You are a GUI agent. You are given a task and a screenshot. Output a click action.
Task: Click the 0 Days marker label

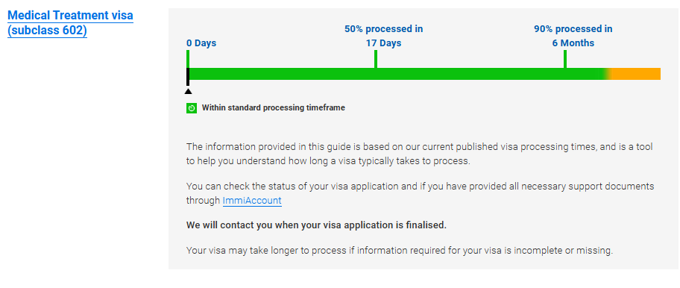[201, 43]
